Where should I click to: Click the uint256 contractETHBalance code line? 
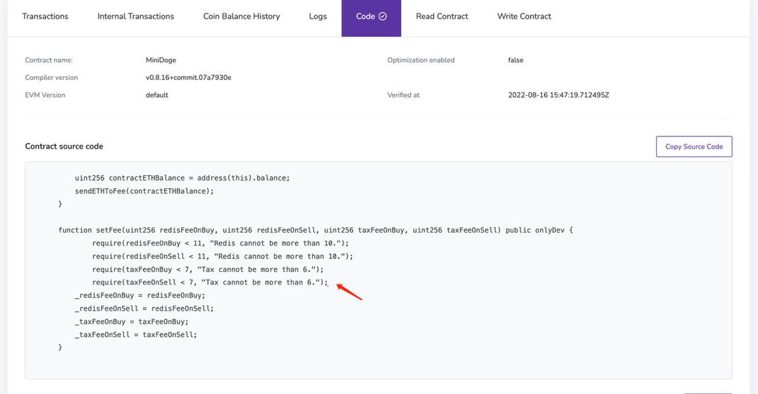point(182,178)
